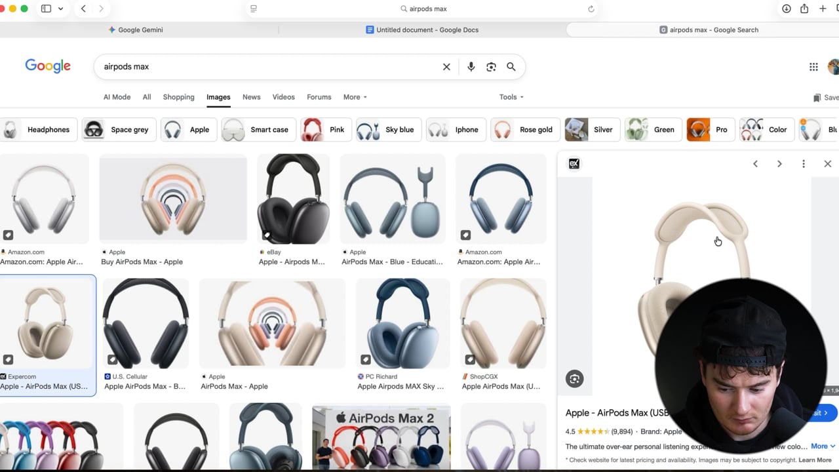Switch to All results tab
Viewport: 839px width, 472px height.
pos(147,97)
